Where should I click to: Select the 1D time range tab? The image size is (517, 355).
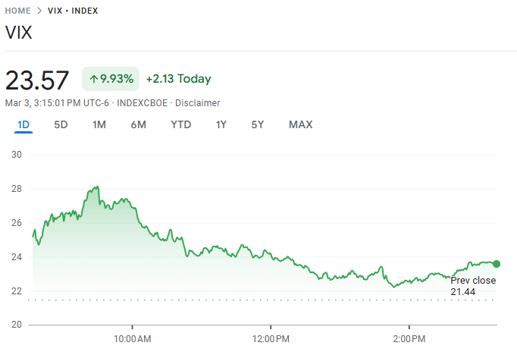23,124
